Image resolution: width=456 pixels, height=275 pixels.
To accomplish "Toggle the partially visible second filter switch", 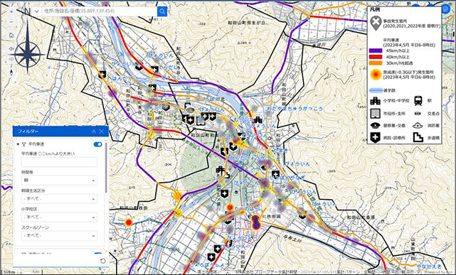I will click(97, 254).
